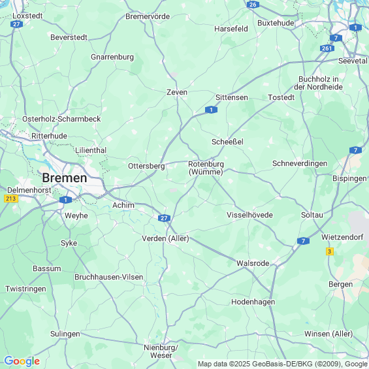Click the yellow 3 road shield near Wietzendorf
The width and height of the screenshot is (369, 369).
(x=330, y=251)
